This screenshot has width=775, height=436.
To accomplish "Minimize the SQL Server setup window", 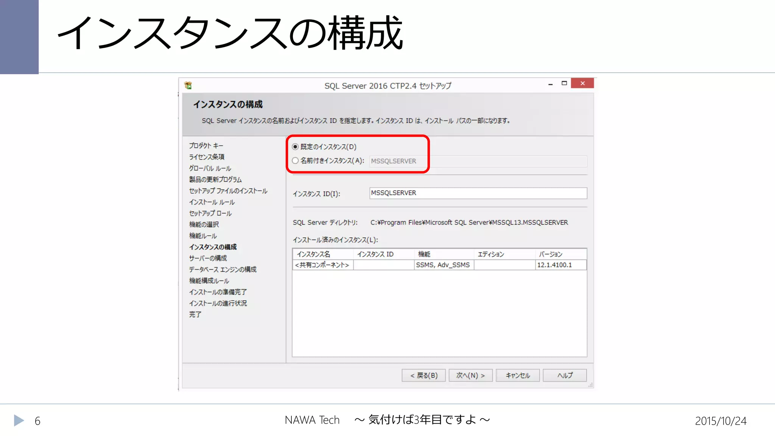I will tap(551, 84).
